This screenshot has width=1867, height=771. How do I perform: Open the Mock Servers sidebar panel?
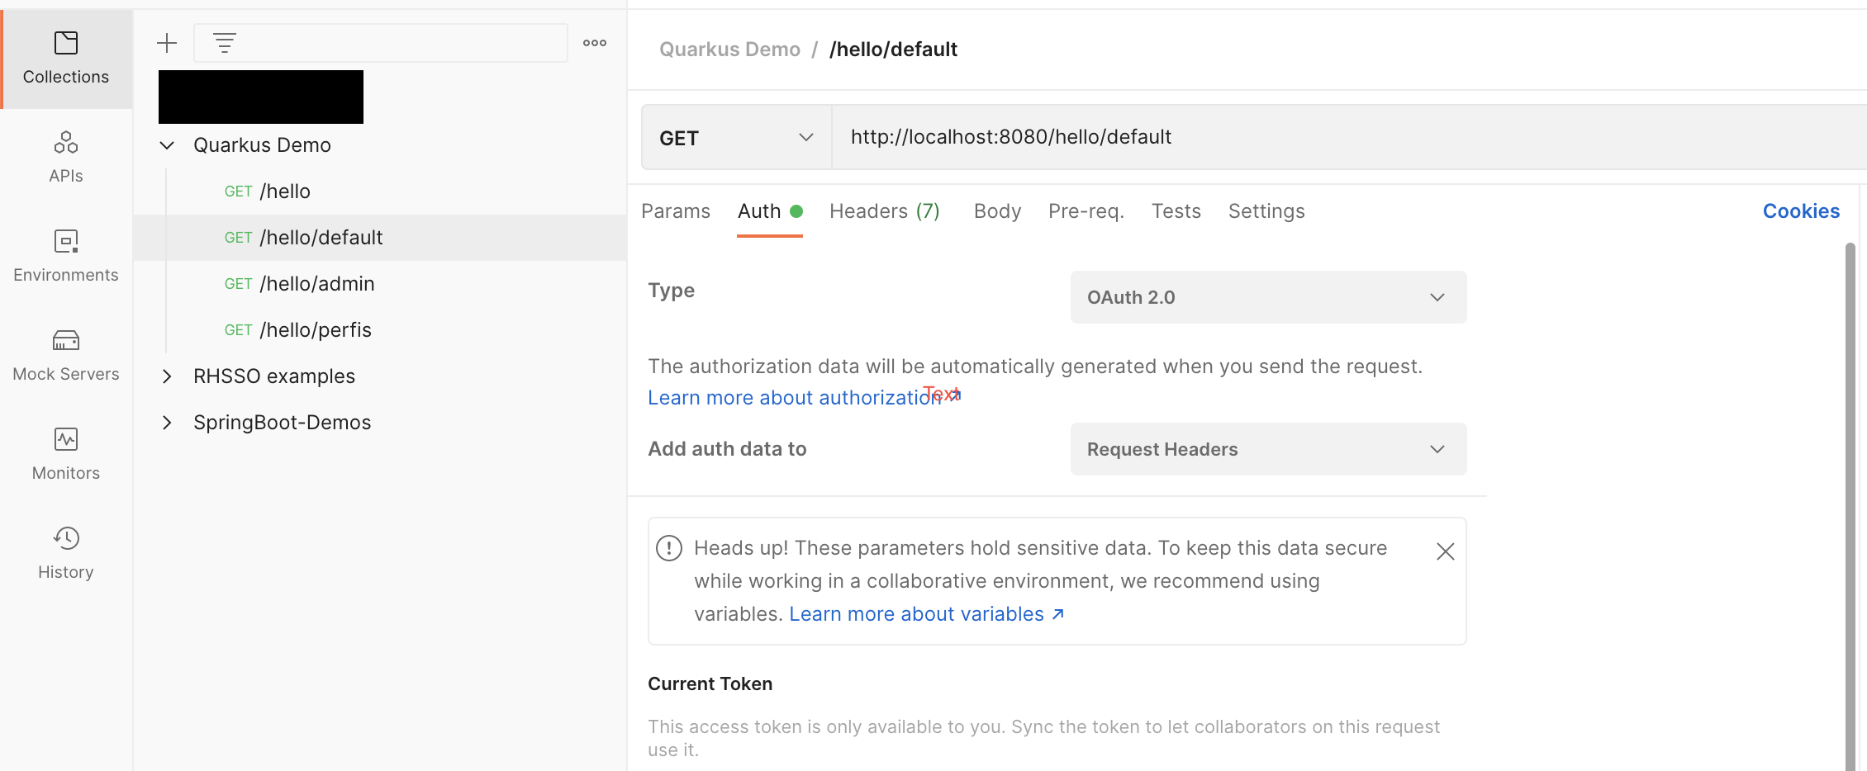[x=66, y=356]
